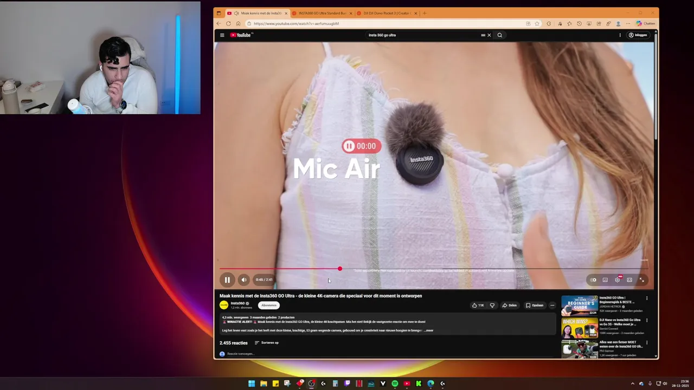Image resolution: width=694 pixels, height=390 pixels.
Task: Click the video title text
Action: (x=320, y=296)
